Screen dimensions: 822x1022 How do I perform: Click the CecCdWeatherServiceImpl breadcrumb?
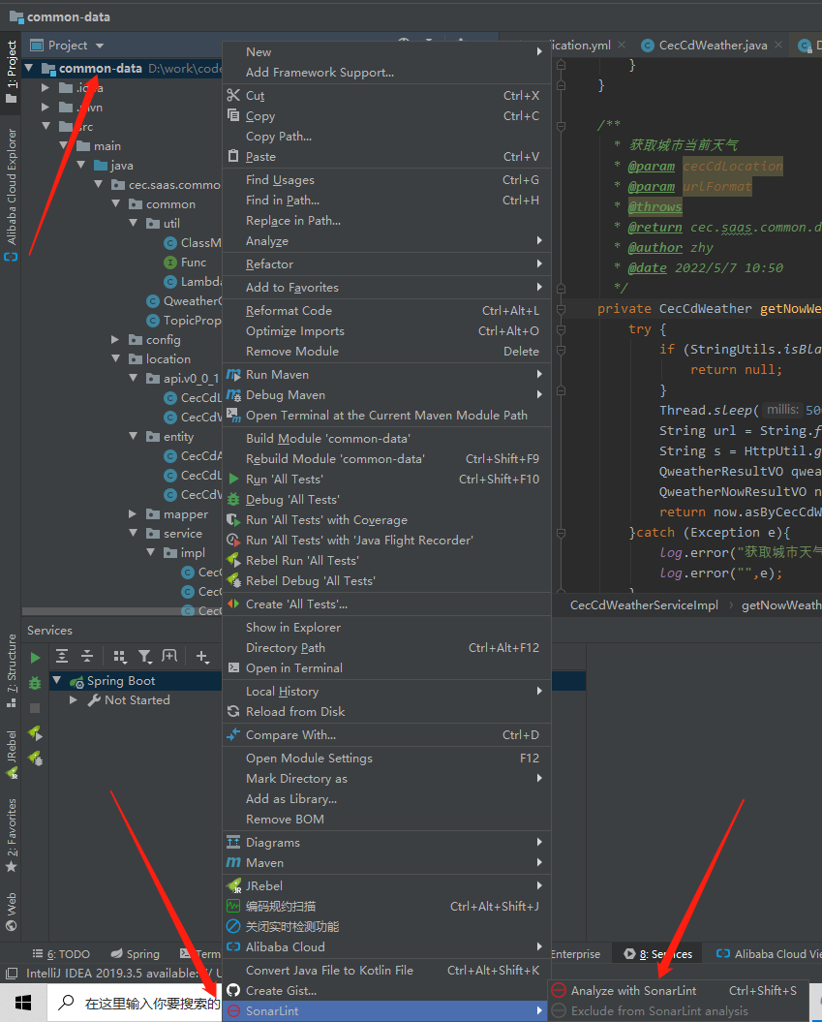644,605
